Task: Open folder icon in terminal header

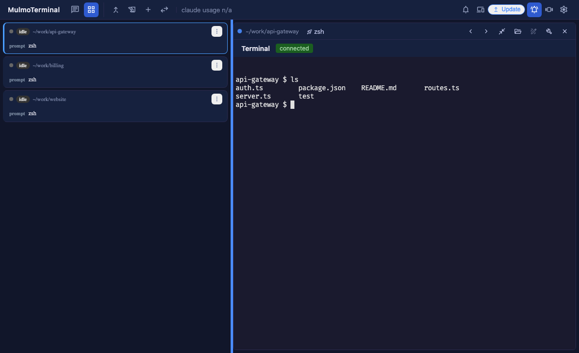Action: [x=518, y=31]
